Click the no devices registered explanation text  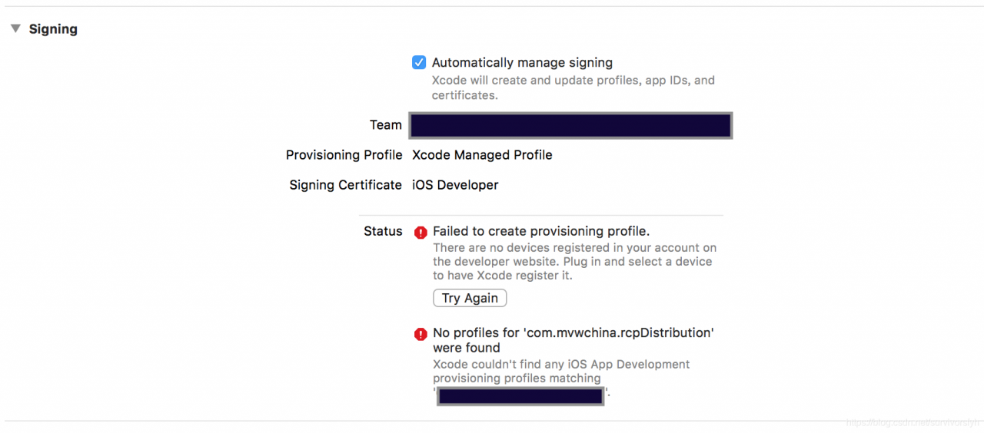tap(573, 262)
